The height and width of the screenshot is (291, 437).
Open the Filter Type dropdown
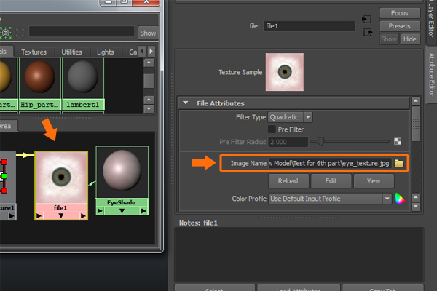point(290,116)
